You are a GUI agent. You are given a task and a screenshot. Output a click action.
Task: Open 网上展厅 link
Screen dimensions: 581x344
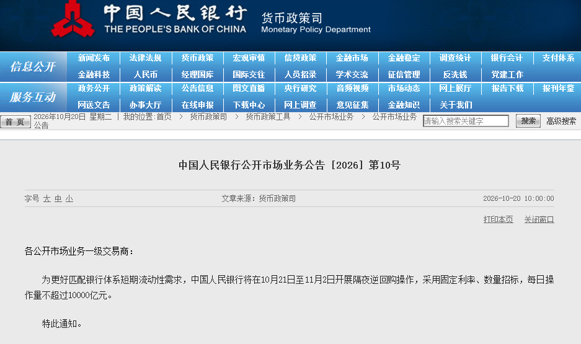[x=455, y=88]
